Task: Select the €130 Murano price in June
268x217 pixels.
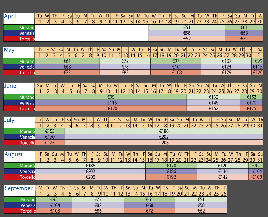Action: point(213,97)
